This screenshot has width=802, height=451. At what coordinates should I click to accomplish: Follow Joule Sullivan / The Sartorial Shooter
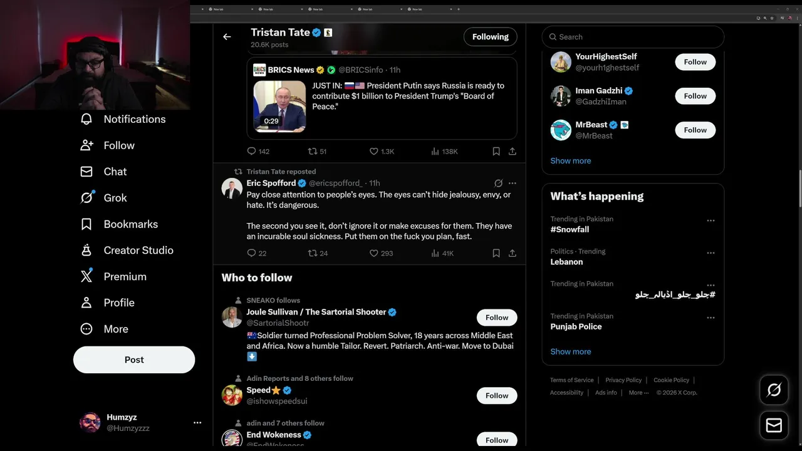[x=497, y=318]
